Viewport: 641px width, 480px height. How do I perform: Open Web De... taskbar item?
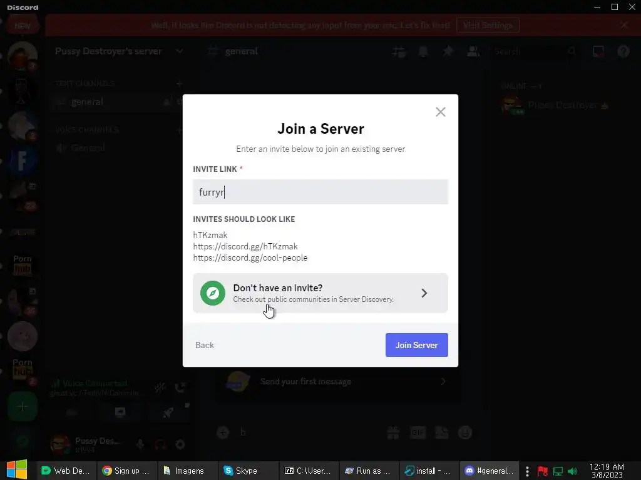tap(66, 471)
